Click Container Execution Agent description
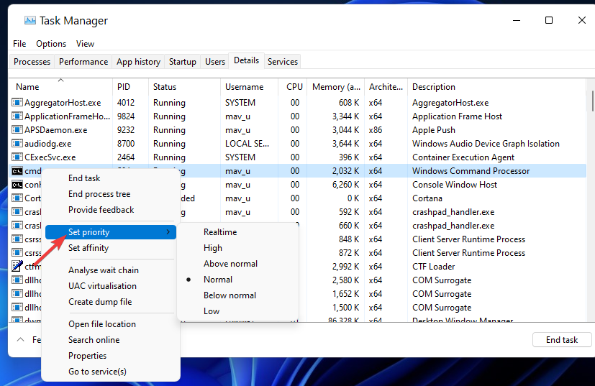 [x=463, y=157]
